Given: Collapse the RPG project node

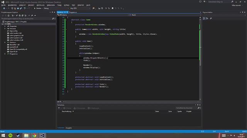Looking at the screenshot, I should click(x=3, y=24).
